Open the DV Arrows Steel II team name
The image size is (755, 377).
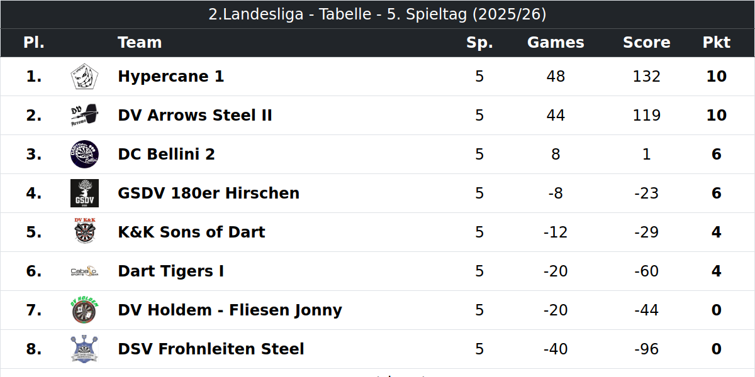click(x=195, y=116)
